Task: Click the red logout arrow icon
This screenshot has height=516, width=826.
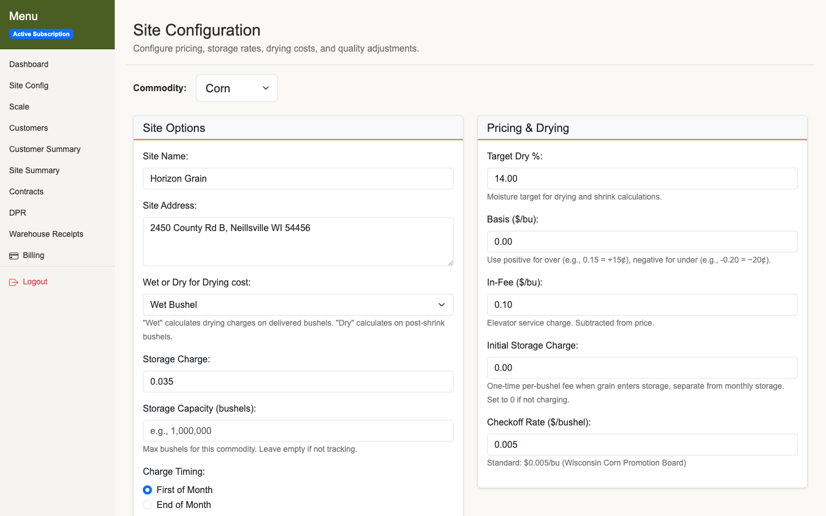Action: click(13, 282)
